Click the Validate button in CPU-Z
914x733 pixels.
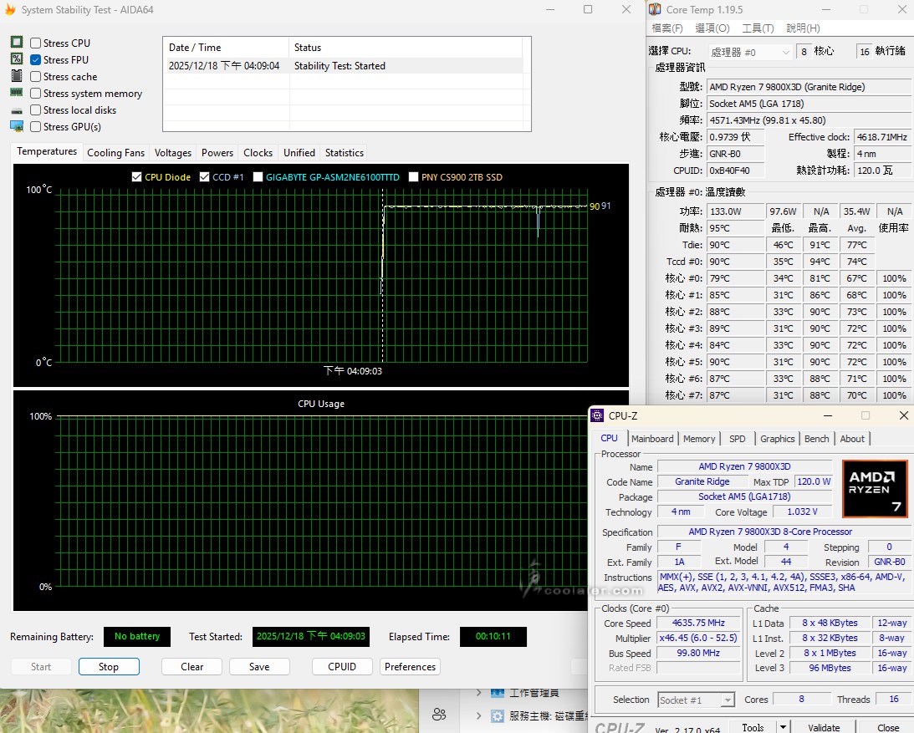pos(824,727)
